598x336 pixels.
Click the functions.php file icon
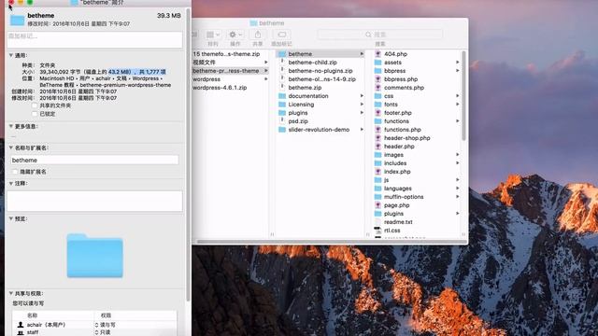377,130
